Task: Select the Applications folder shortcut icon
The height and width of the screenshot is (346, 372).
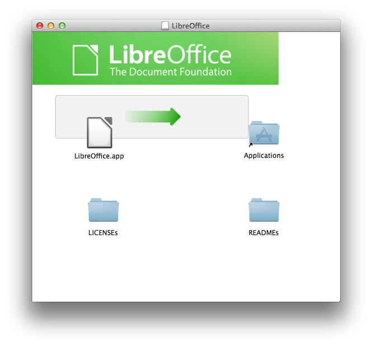Action: pyautogui.click(x=264, y=133)
